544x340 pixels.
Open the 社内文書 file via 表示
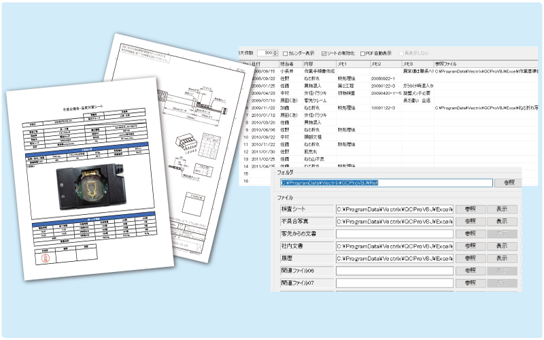coord(501,246)
